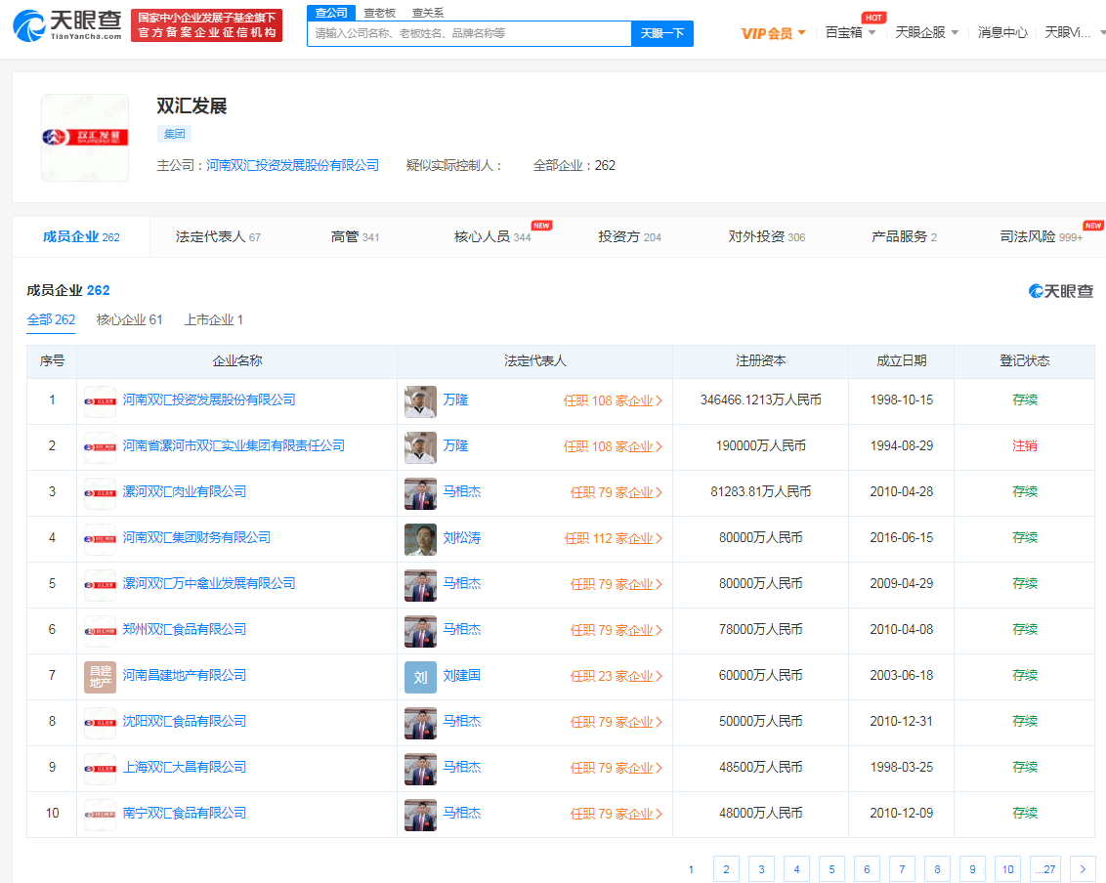This screenshot has width=1106, height=883.
Task: Open the 百宝箱 dropdown menu
Action: [850, 32]
